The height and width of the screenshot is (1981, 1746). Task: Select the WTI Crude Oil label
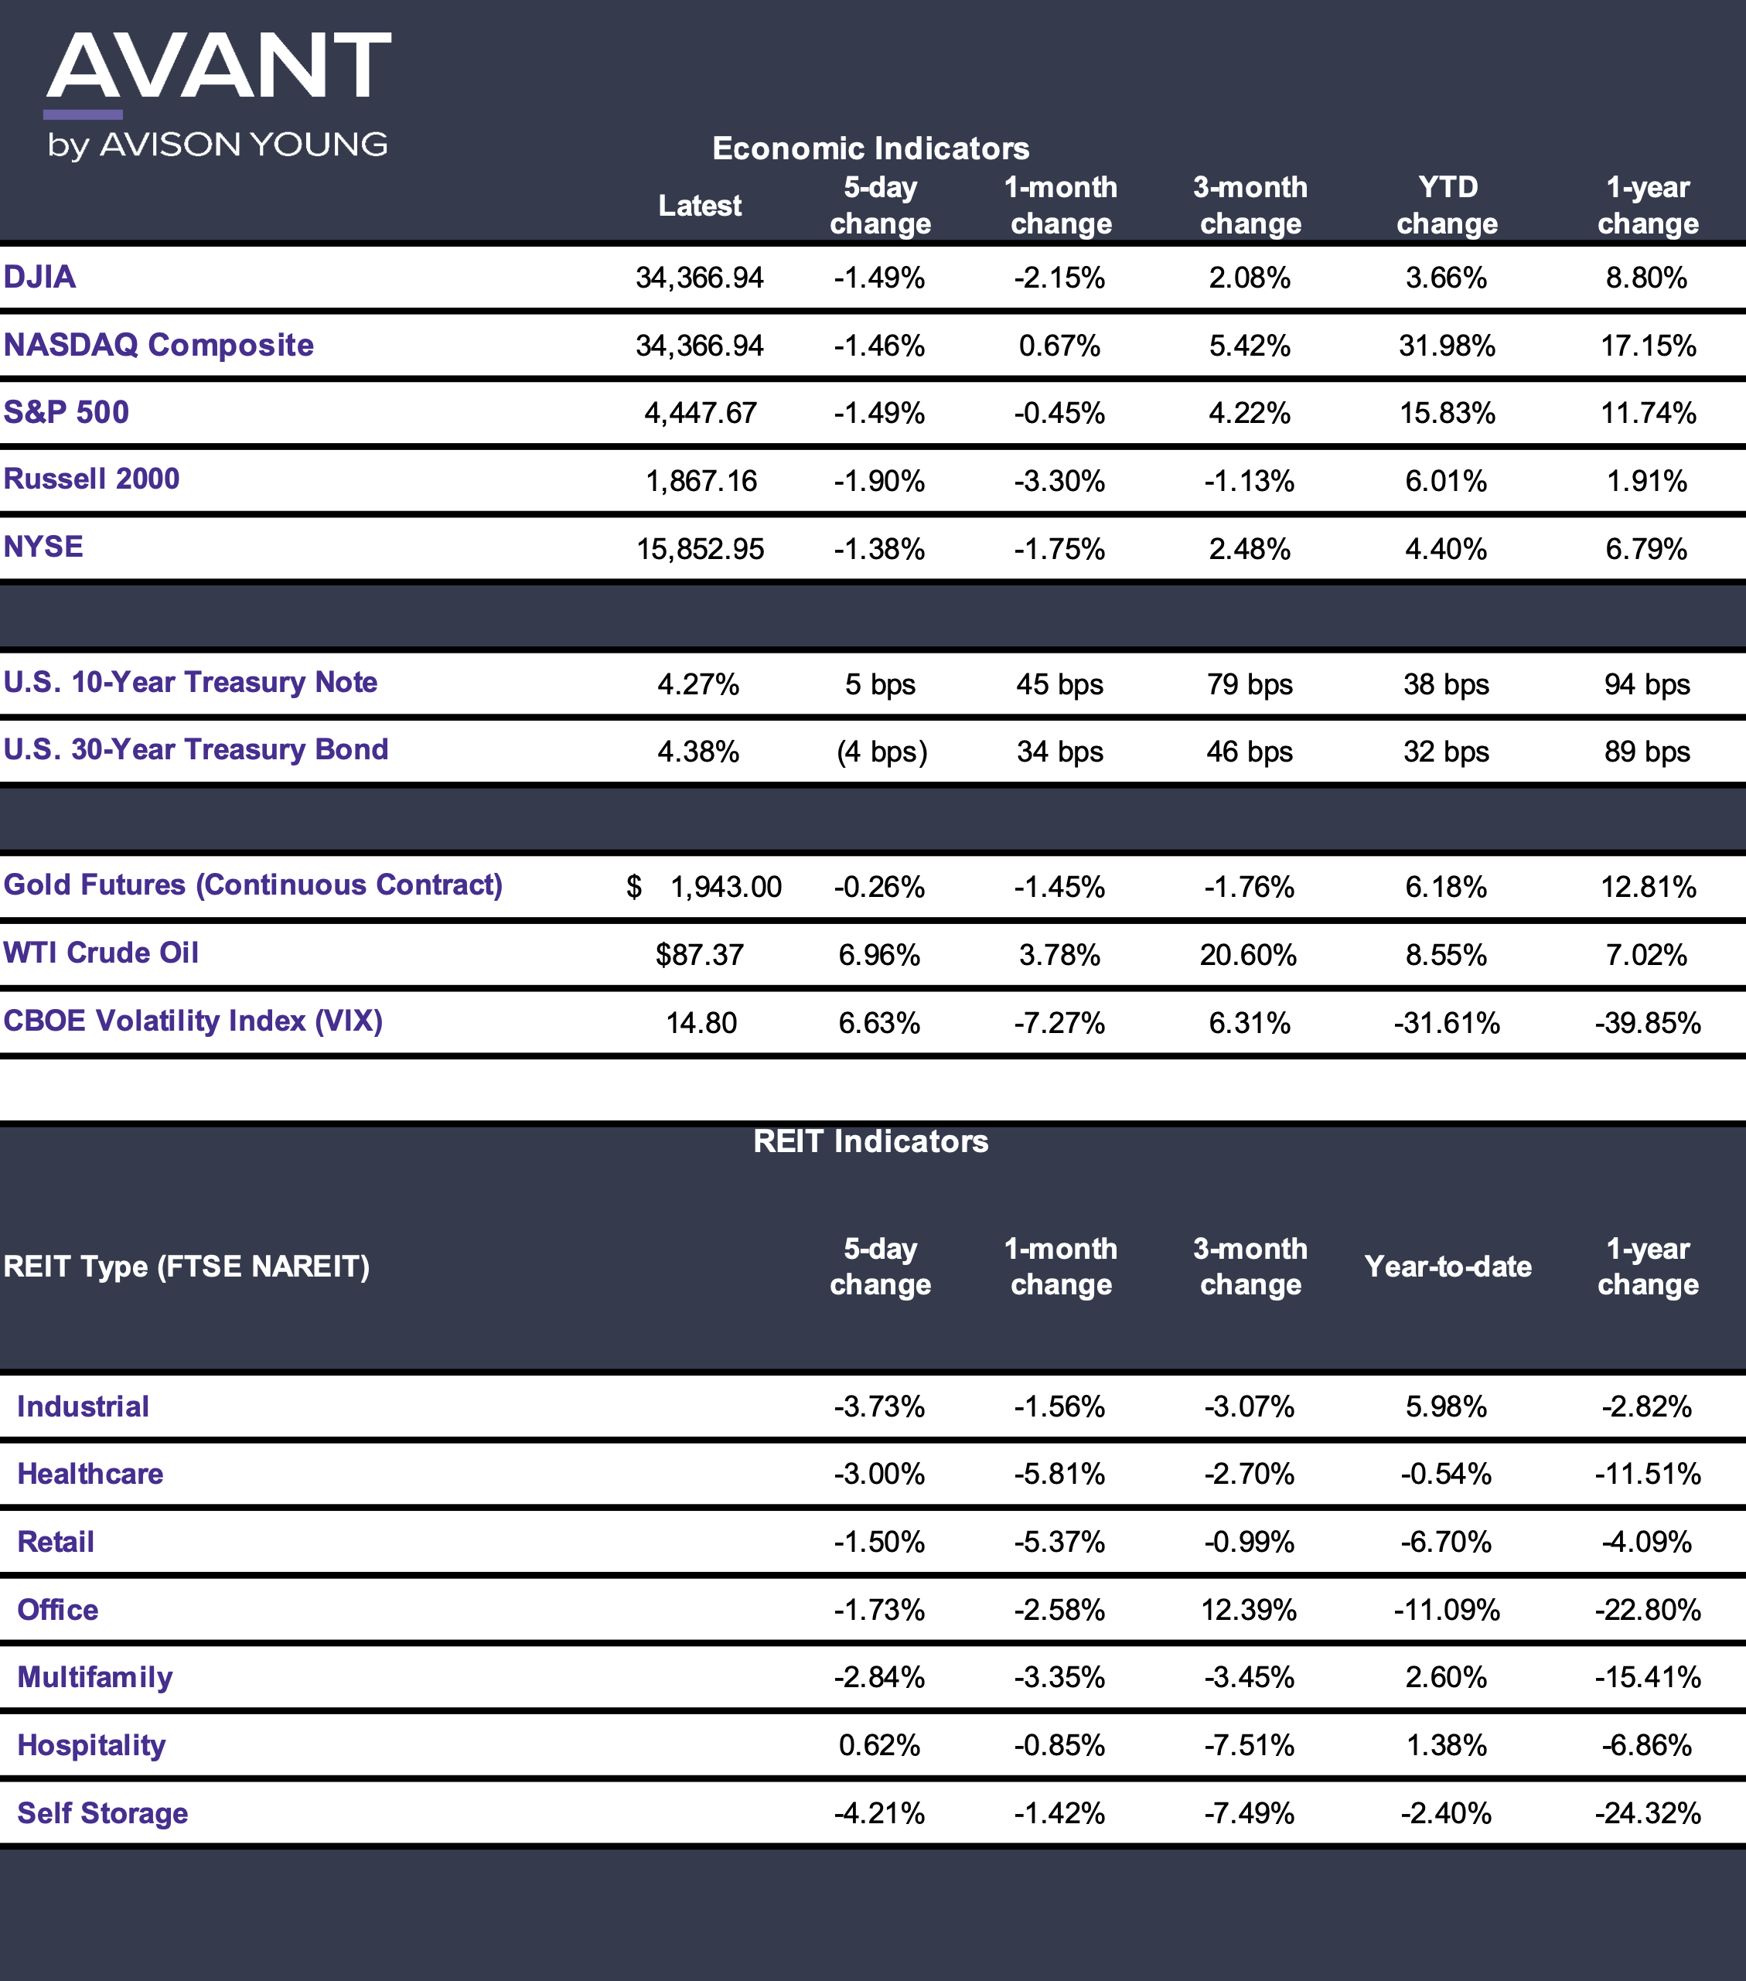(x=101, y=953)
